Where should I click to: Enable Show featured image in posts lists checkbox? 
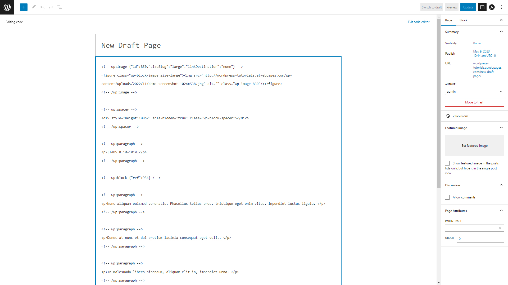click(x=447, y=163)
